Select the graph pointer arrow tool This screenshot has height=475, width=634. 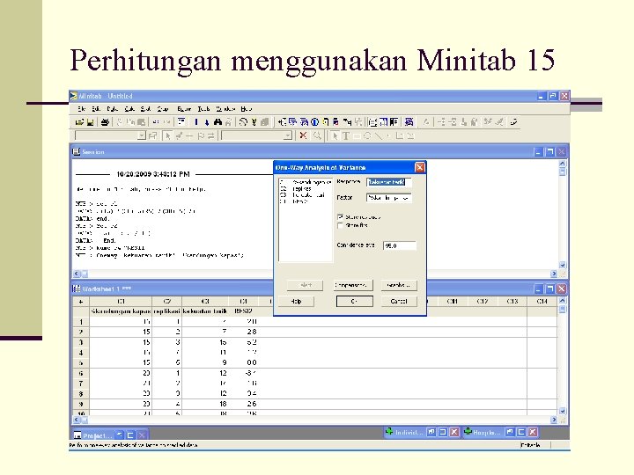click(335, 136)
